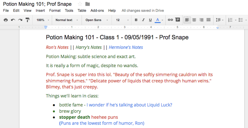This screenshot has width=248, height=128.
Task: Set left text alignment
Action: pyautogui.click(x=187, y=20)
